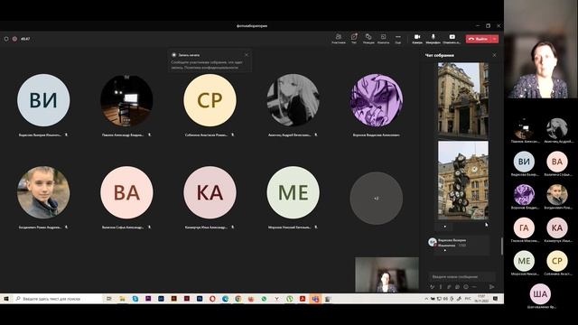The width and height of the screenshot is (578, 325).
Task: Expand the Leave button dropdown arrow
Action: click(x=495, y=39)
